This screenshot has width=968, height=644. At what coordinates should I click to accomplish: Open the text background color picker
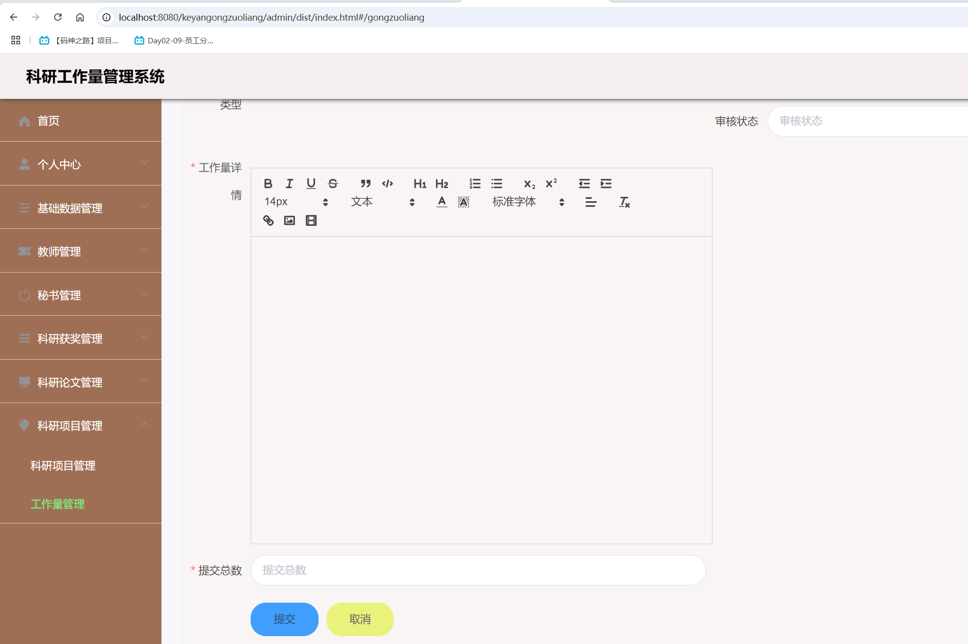pyautogui.click(x=463, y=202)
